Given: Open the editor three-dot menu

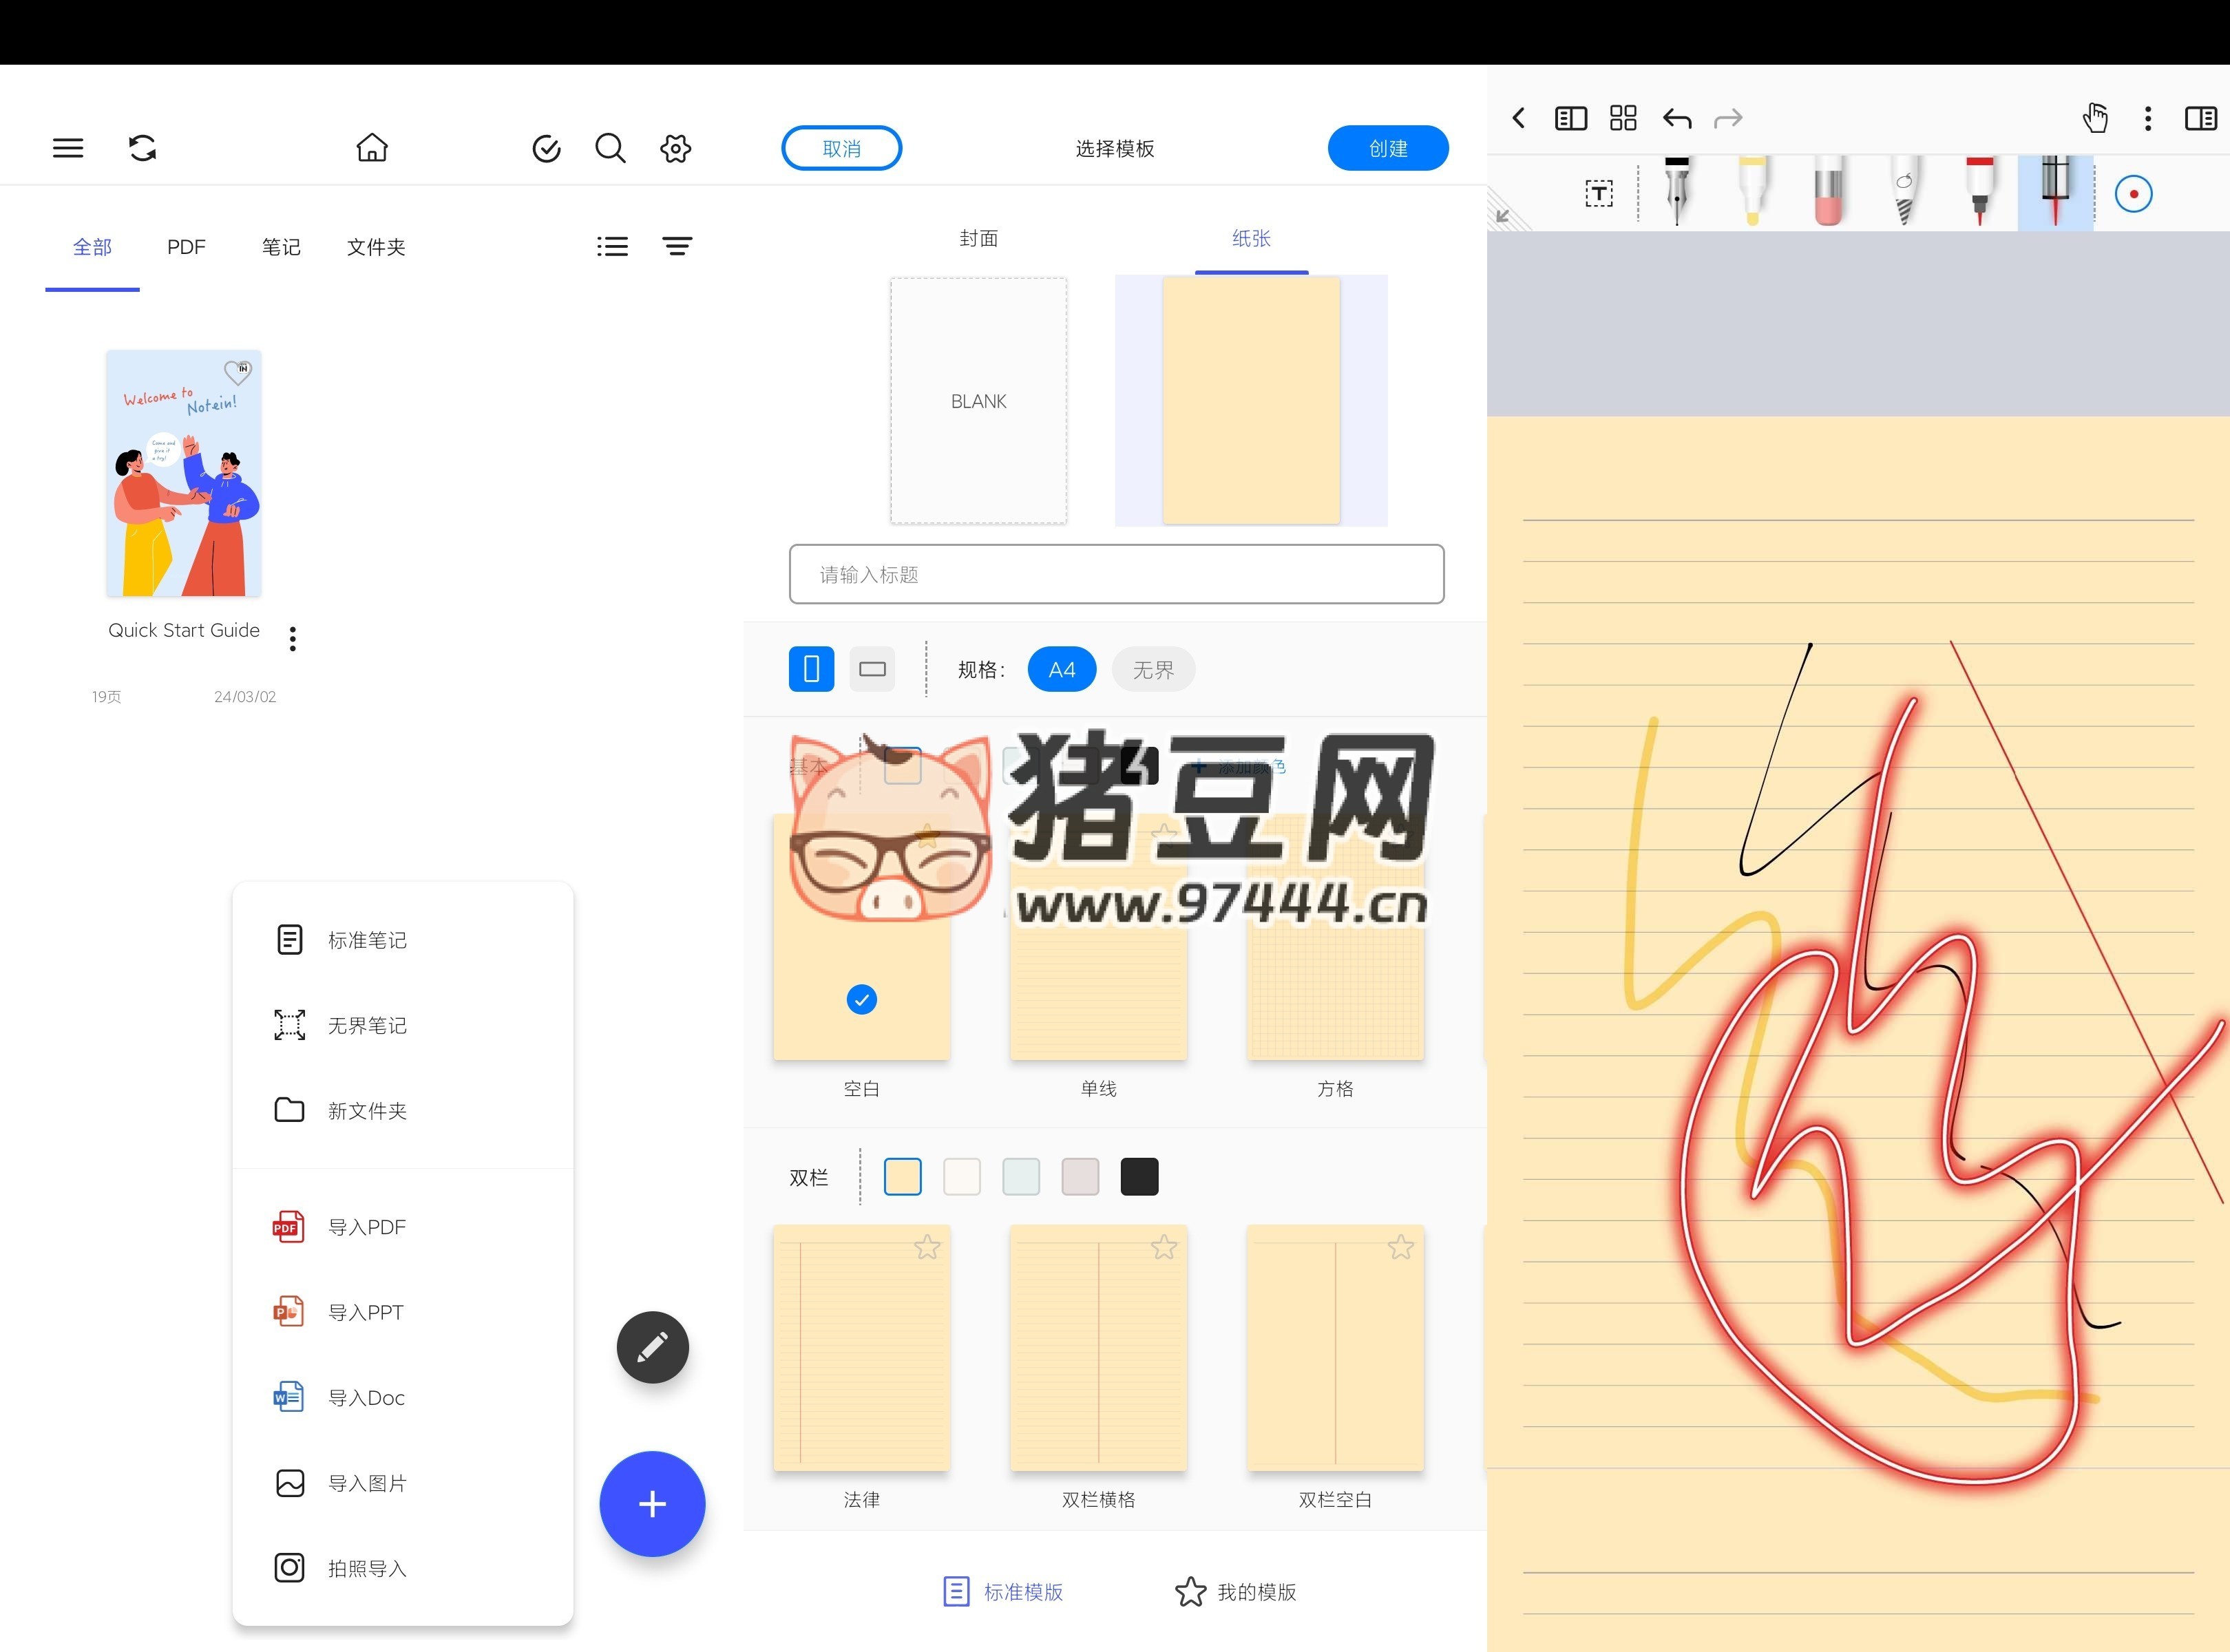Looking at the screenshot, I should (x=2147, y=119).
